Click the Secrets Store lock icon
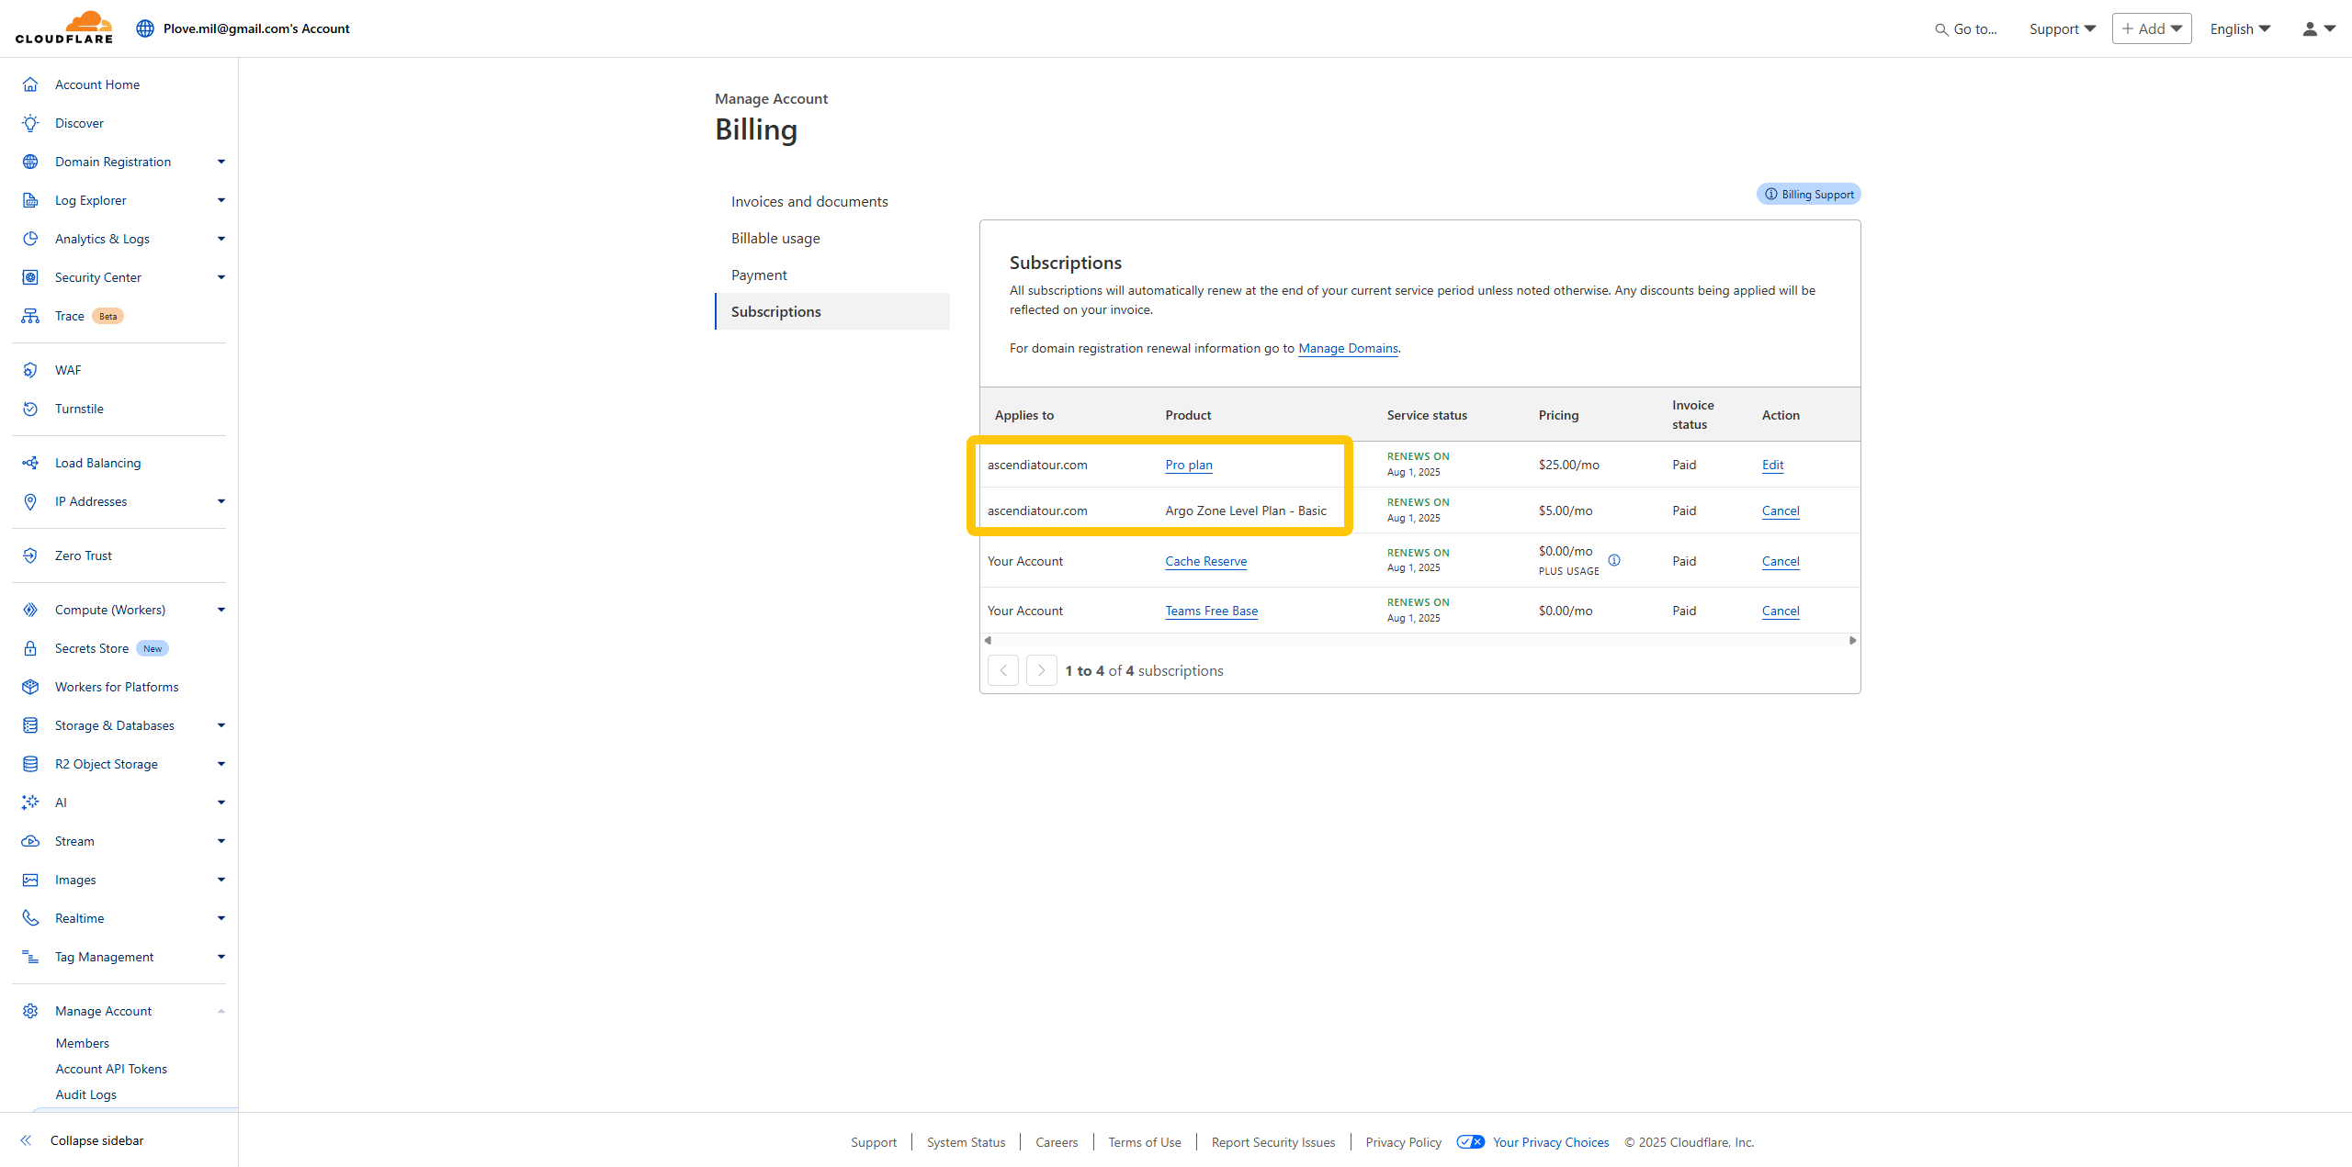 tap(30, 648)
